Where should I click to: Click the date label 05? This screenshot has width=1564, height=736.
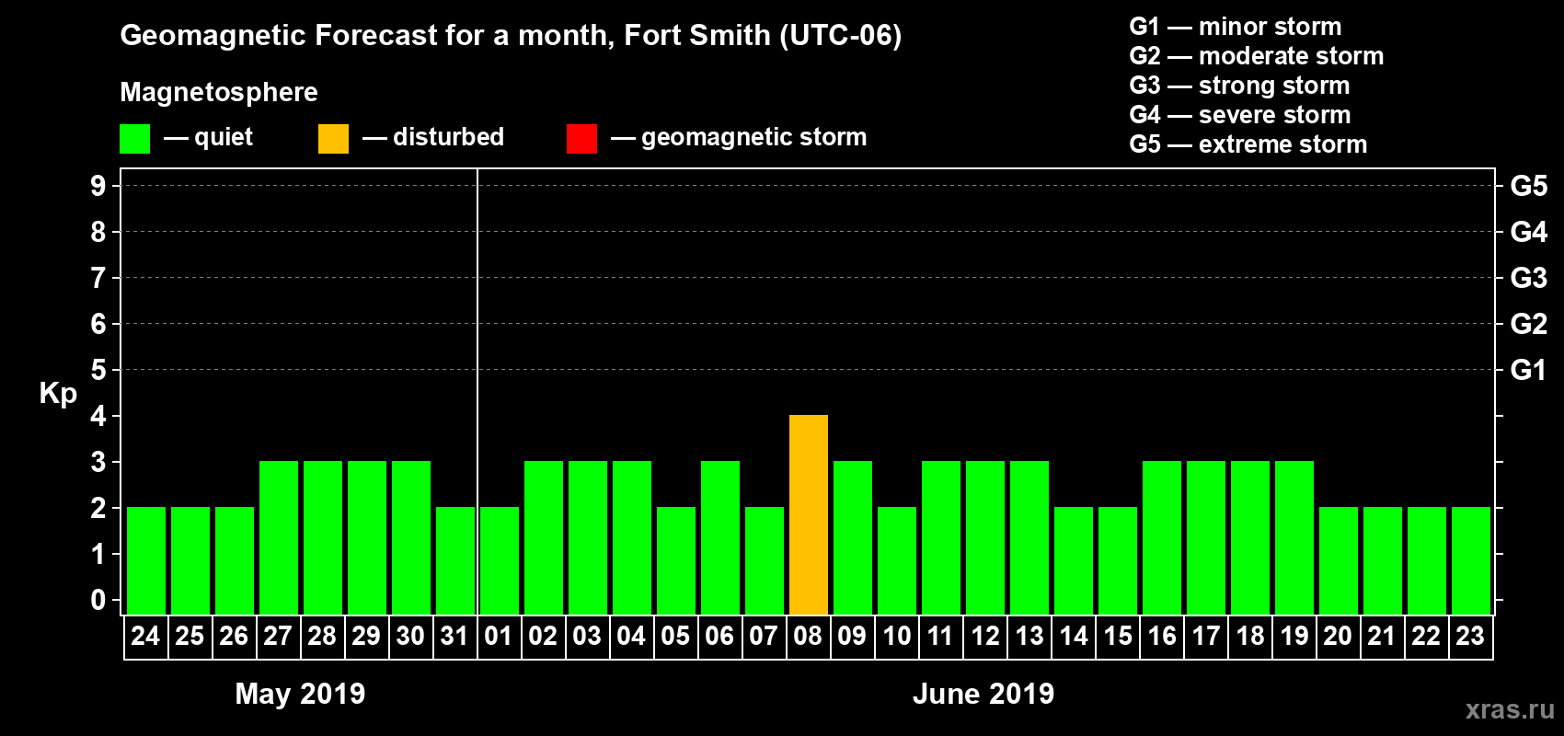pos(675,636)
